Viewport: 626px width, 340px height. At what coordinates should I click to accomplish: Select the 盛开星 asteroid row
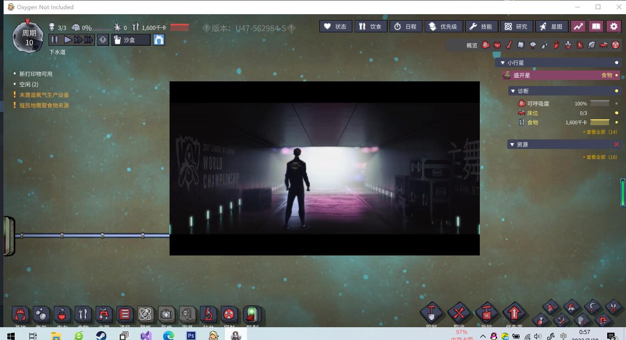coord(561,75)
